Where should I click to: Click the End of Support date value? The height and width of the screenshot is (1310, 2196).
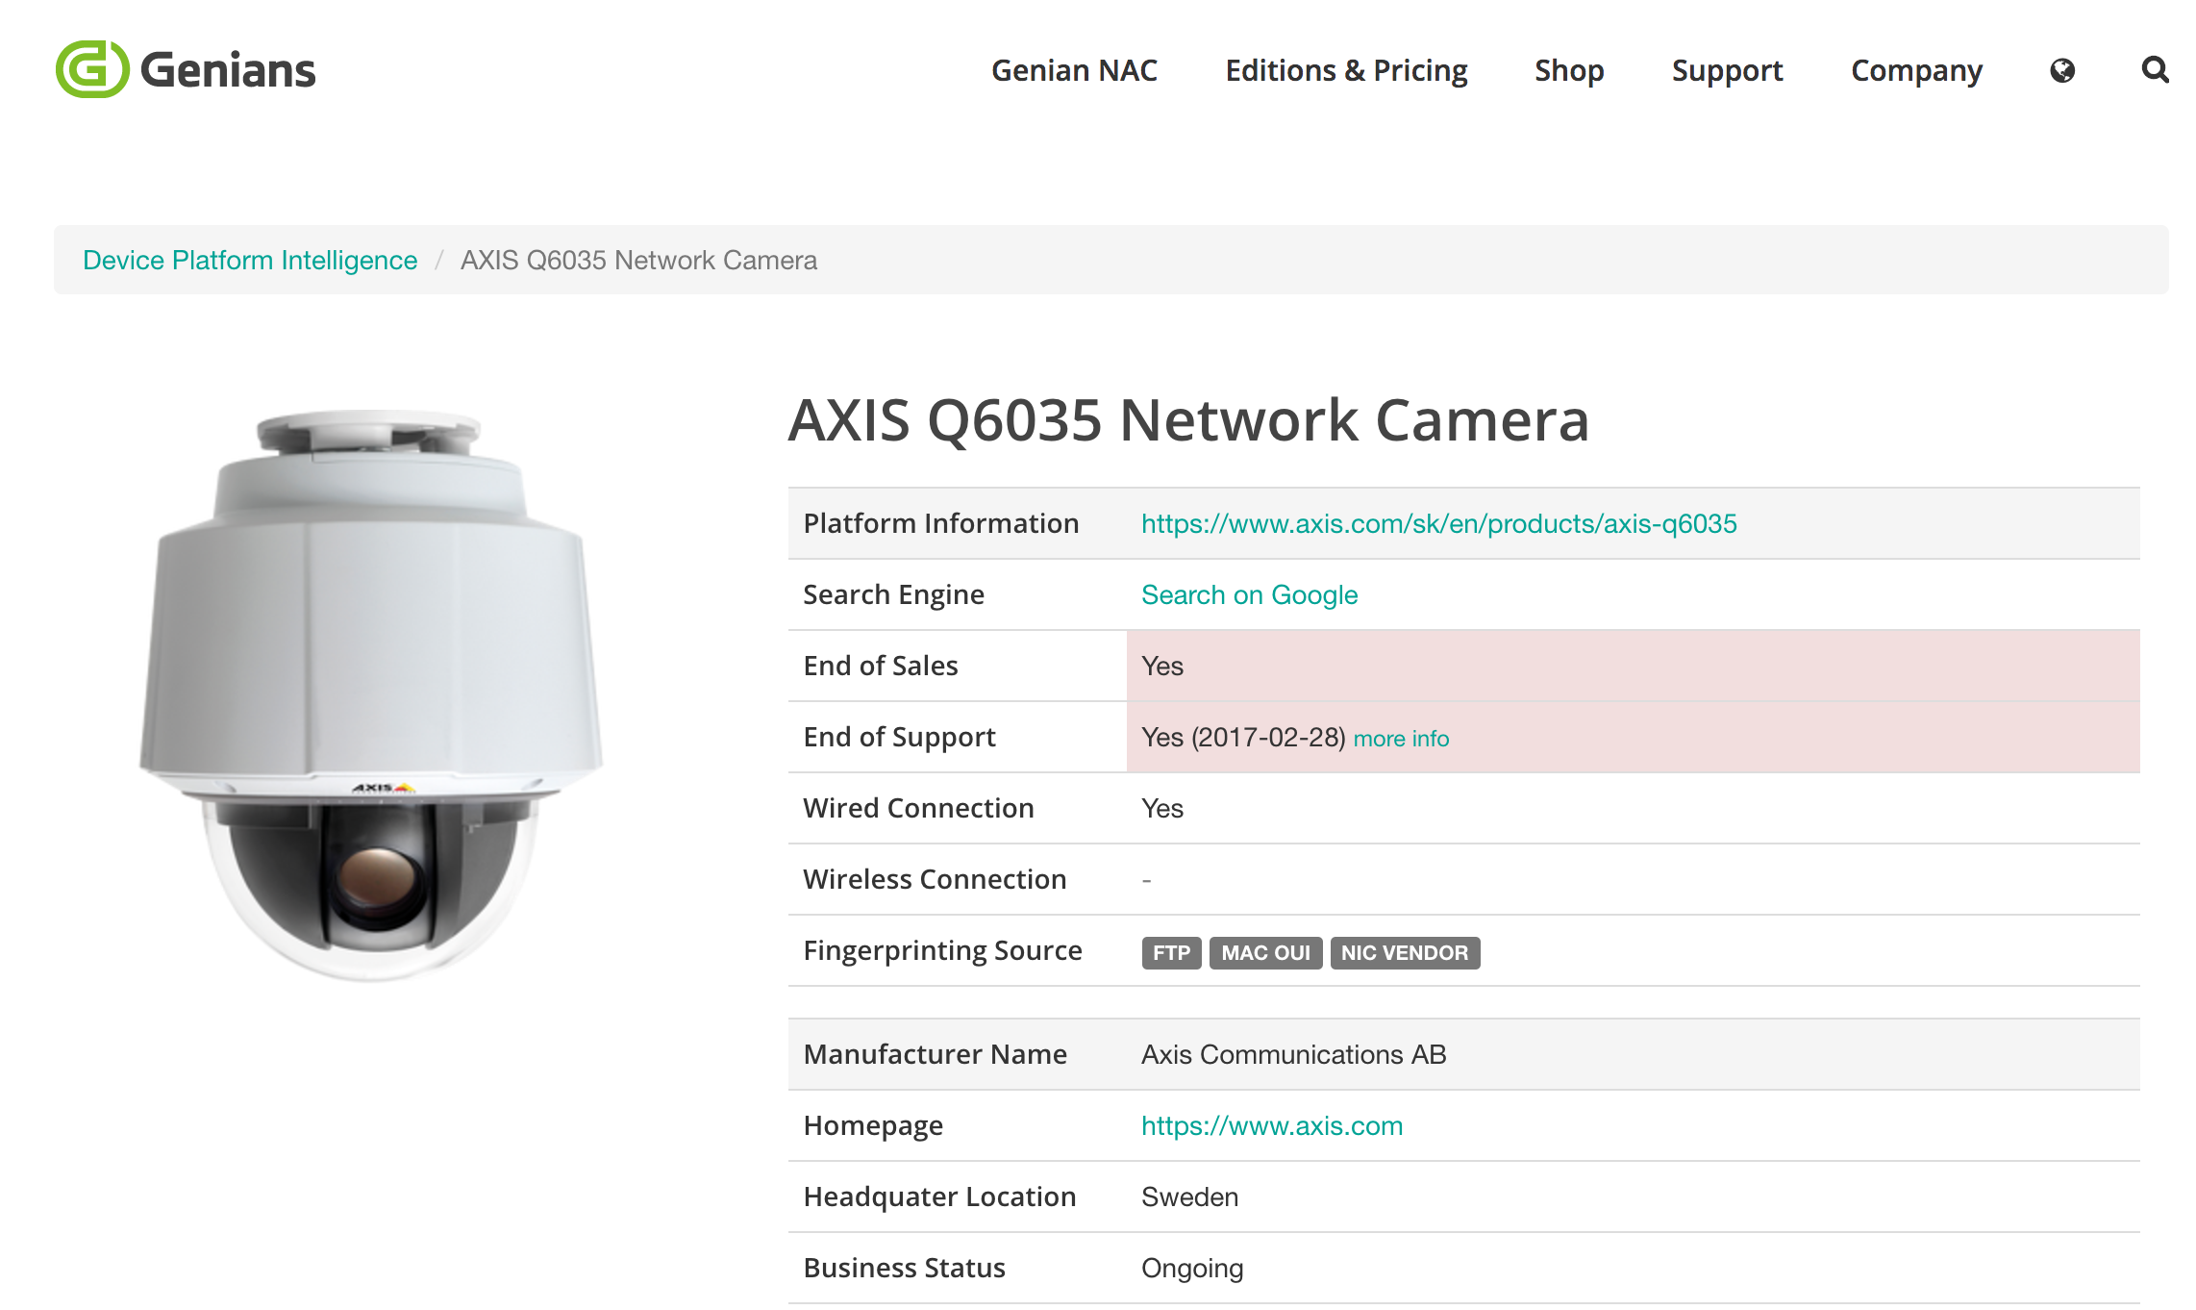1243,737
